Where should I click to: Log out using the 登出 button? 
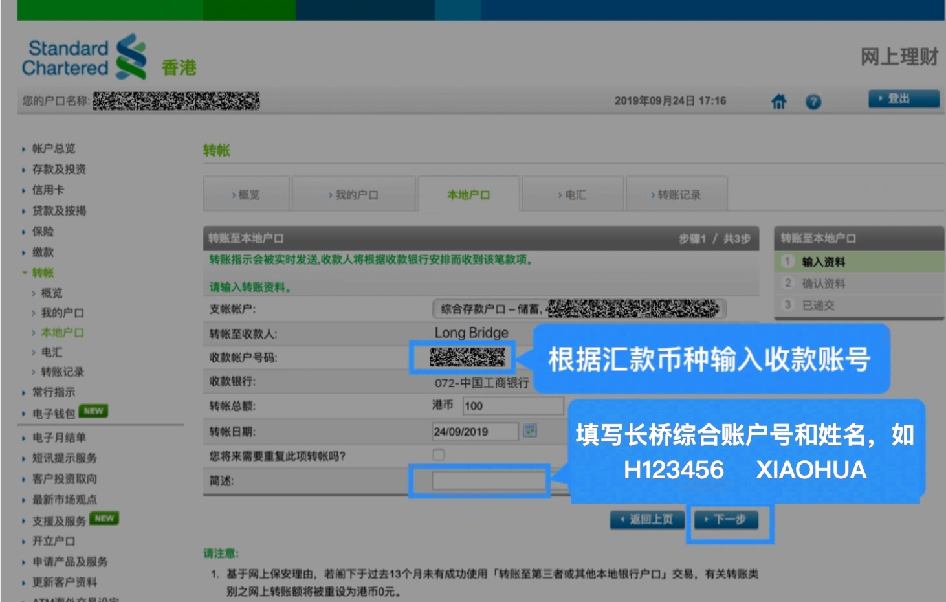coord(903,98)
